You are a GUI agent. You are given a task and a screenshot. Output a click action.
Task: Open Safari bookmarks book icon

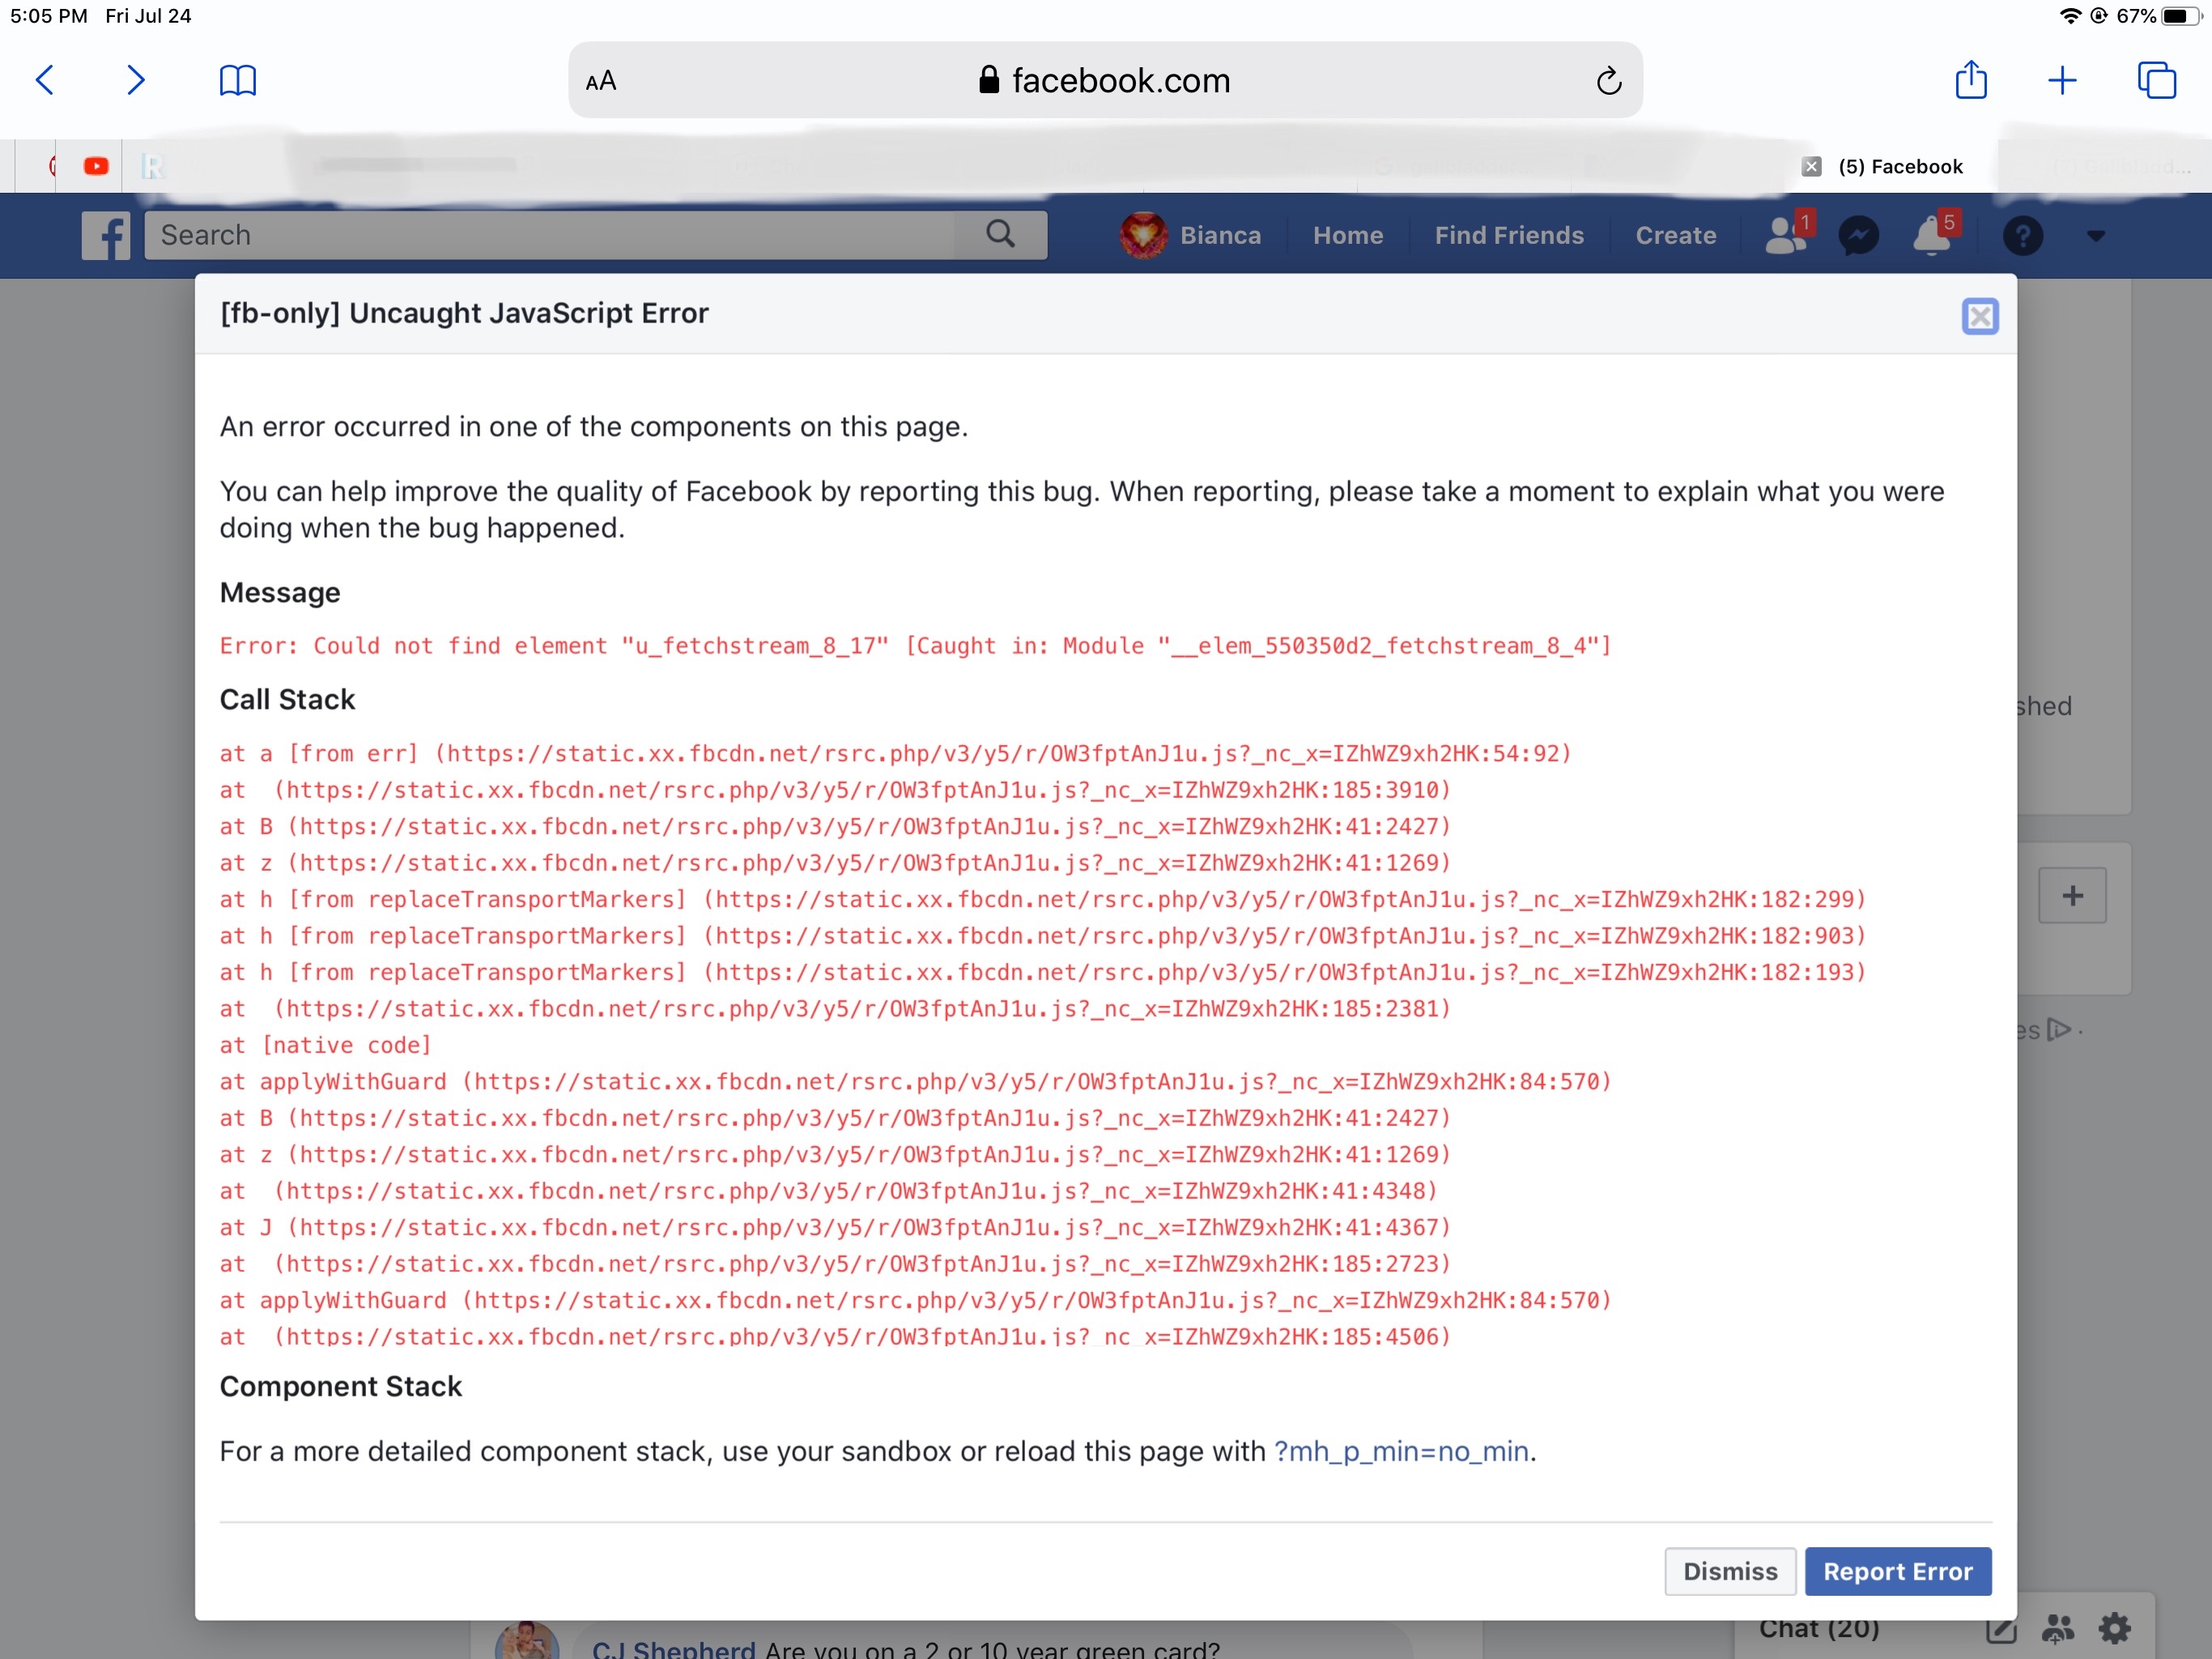[x=237, y=80]
